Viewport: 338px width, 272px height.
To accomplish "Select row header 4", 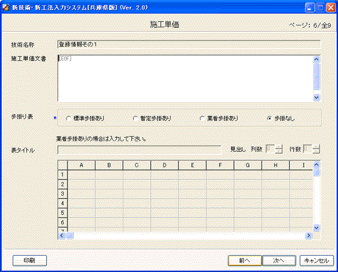I will click(63, 203).
